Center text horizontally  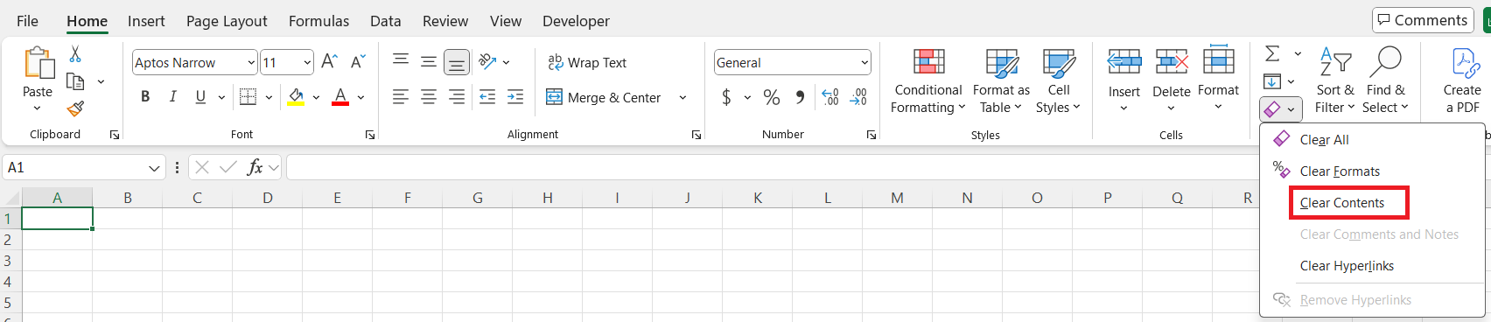tap(429, 97)
